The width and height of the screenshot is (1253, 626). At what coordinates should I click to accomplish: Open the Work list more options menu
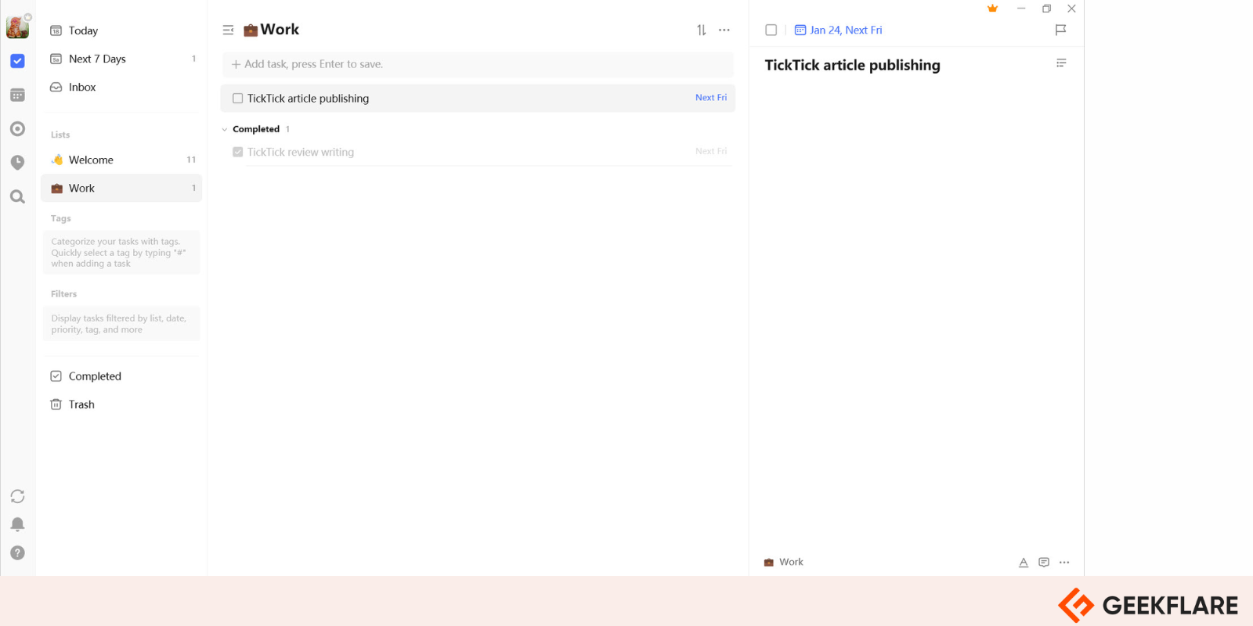(x=724, y=30)
